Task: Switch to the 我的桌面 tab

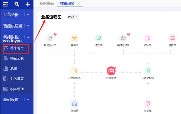Action: [46, 3]
